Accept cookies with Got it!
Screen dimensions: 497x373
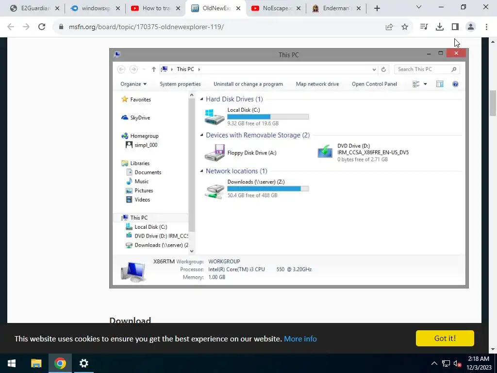point(445,338)
